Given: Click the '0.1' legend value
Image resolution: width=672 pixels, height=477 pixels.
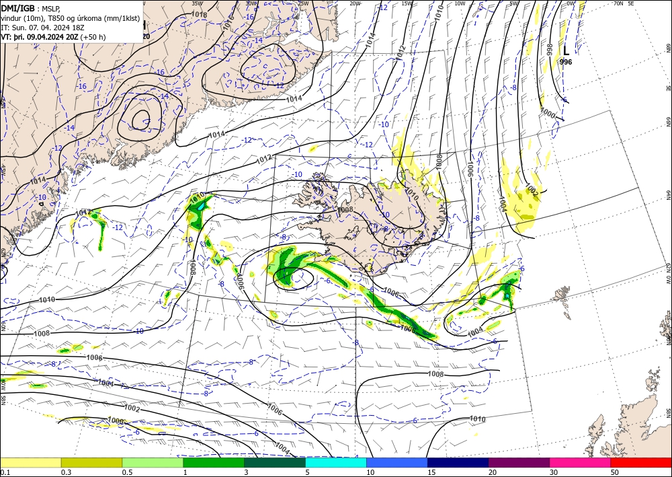Looking at the screenshot, I should tap(5, 472).
